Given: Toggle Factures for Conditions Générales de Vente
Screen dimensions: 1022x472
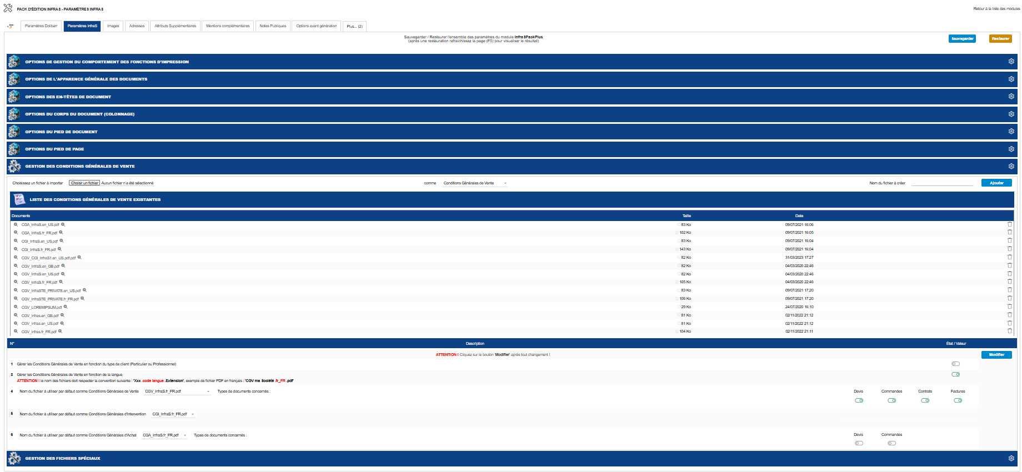Looking at the screenshot, I should pyautogui.click(x=958, y=400).
